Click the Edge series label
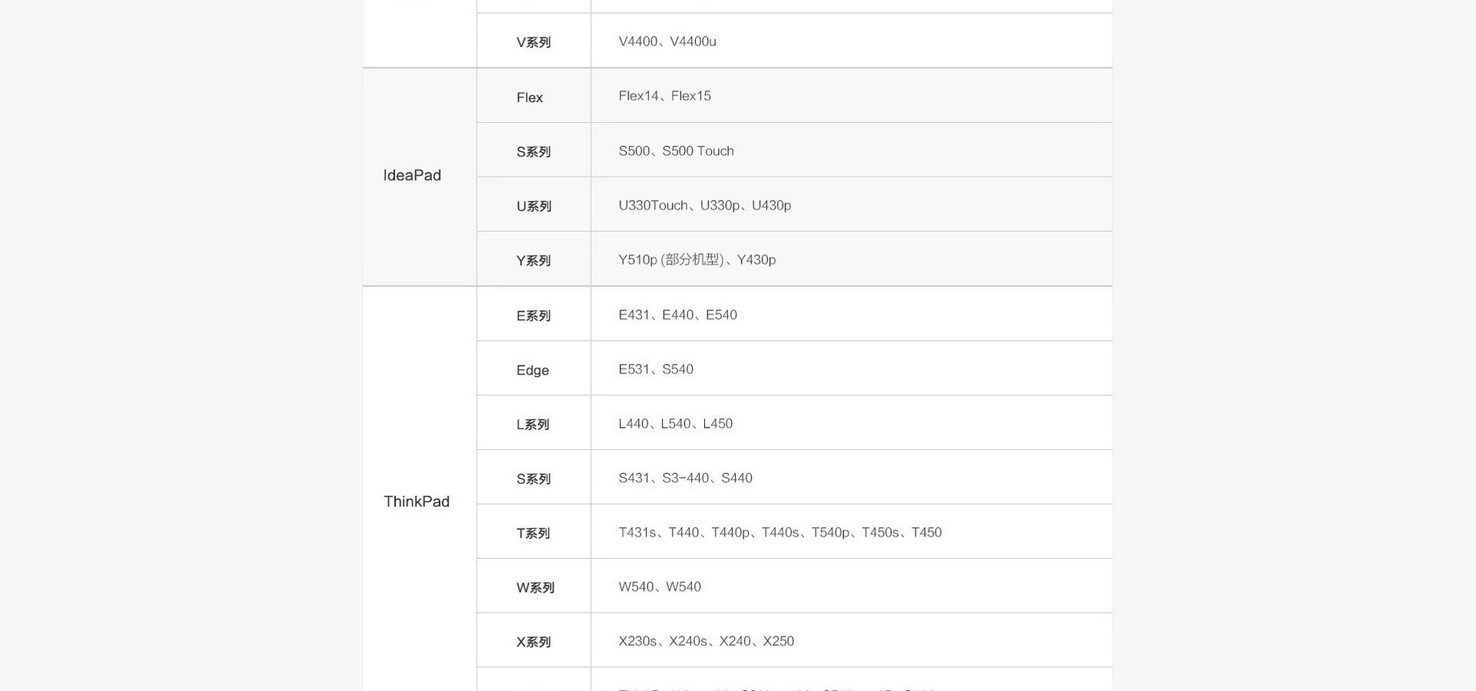This screenshot has height=691, width=1476. tap(533, 370)
